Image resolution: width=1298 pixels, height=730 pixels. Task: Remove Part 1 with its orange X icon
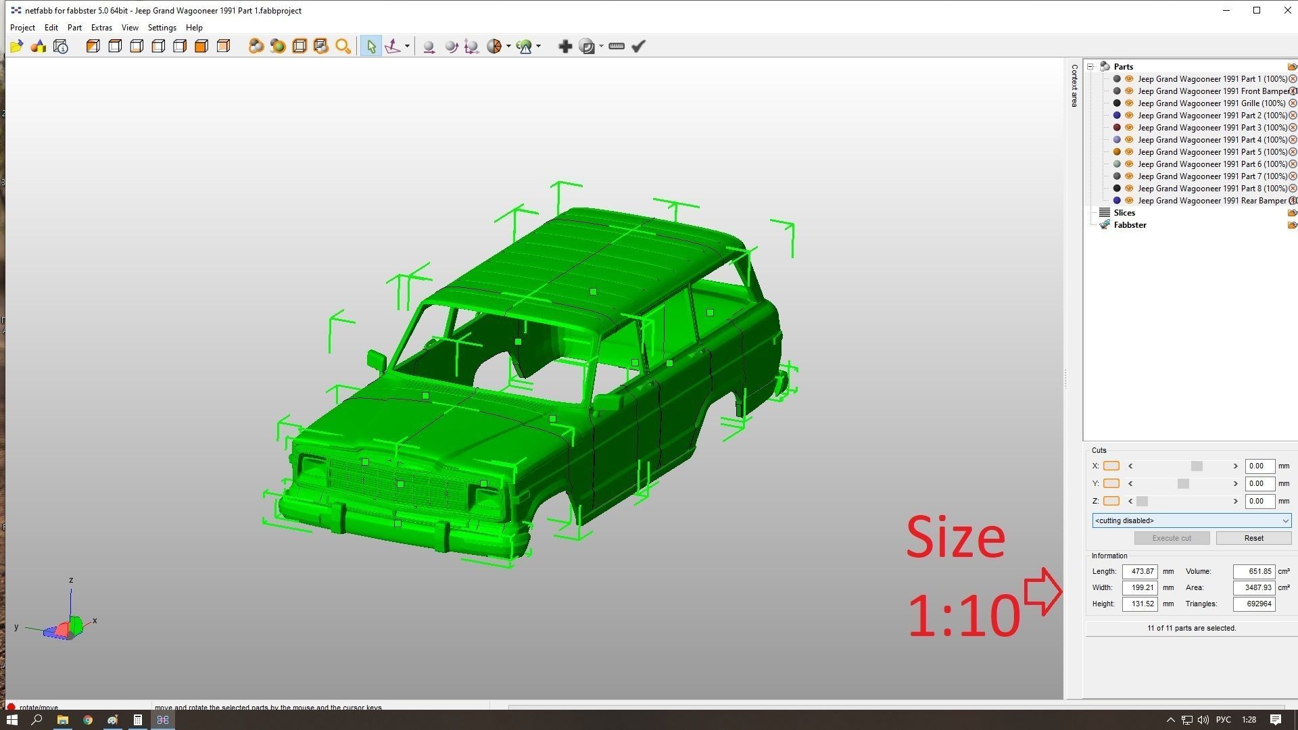click(1293, 78)
